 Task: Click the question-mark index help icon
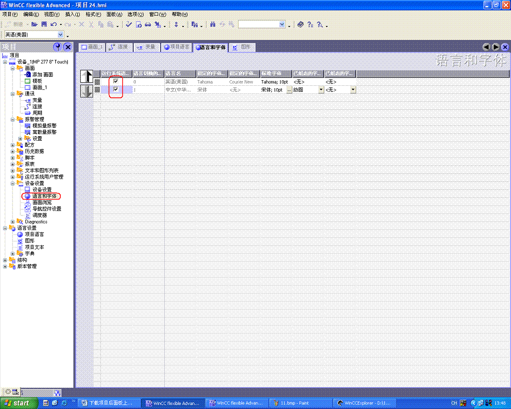(x=310, y=24)
